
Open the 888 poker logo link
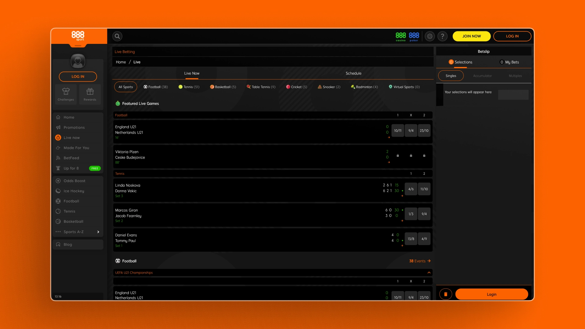tap(414, 37)
